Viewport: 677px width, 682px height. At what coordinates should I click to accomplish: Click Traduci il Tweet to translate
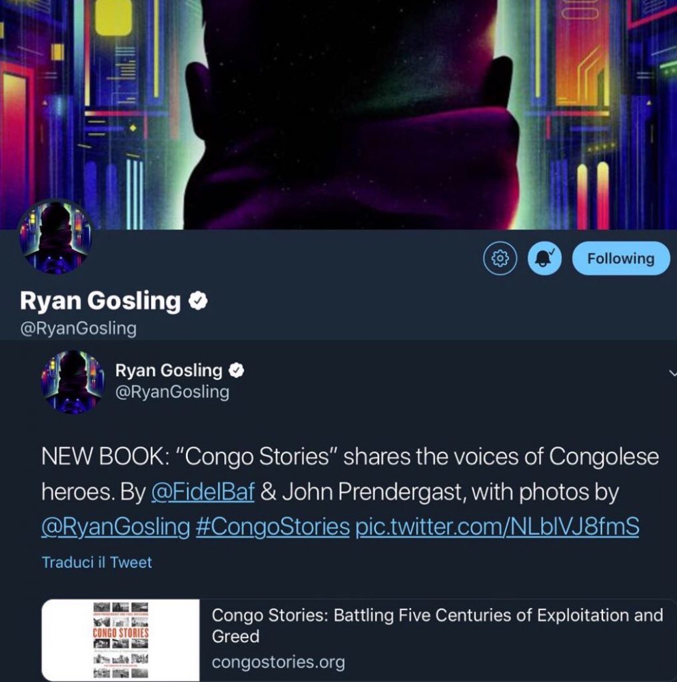tap(97, 562)
